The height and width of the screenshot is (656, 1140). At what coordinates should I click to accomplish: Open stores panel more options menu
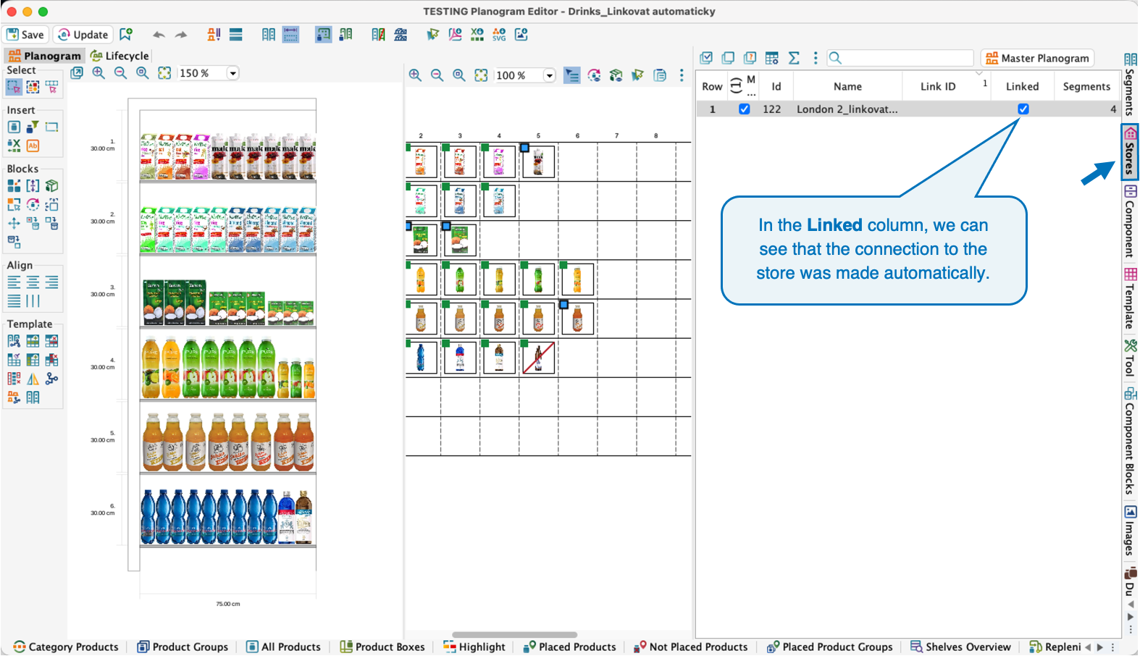[x=816, y=58]
